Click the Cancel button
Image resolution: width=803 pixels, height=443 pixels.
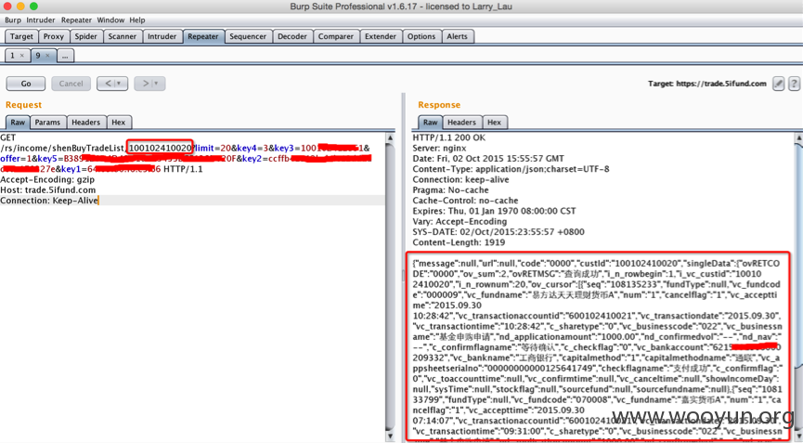(x=71, y=84)
